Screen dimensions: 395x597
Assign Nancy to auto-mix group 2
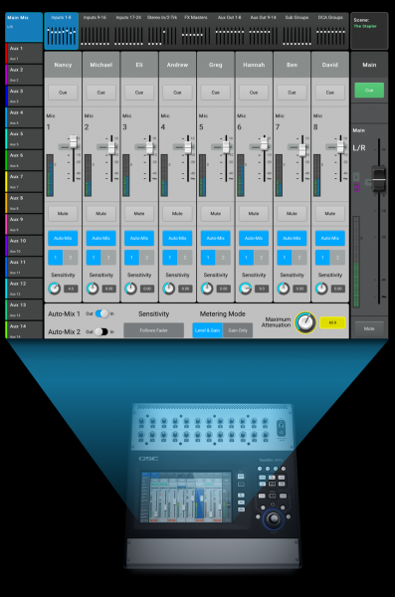coord(71,258)
